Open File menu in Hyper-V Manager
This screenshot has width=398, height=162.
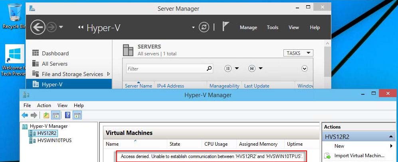pos(27,105)
